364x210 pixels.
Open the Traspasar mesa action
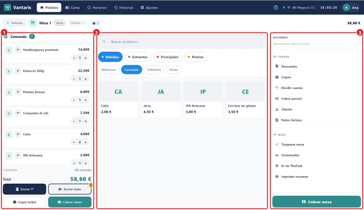317,144
